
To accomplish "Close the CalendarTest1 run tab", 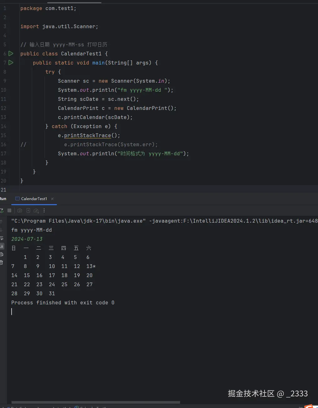I will (52, 199).
